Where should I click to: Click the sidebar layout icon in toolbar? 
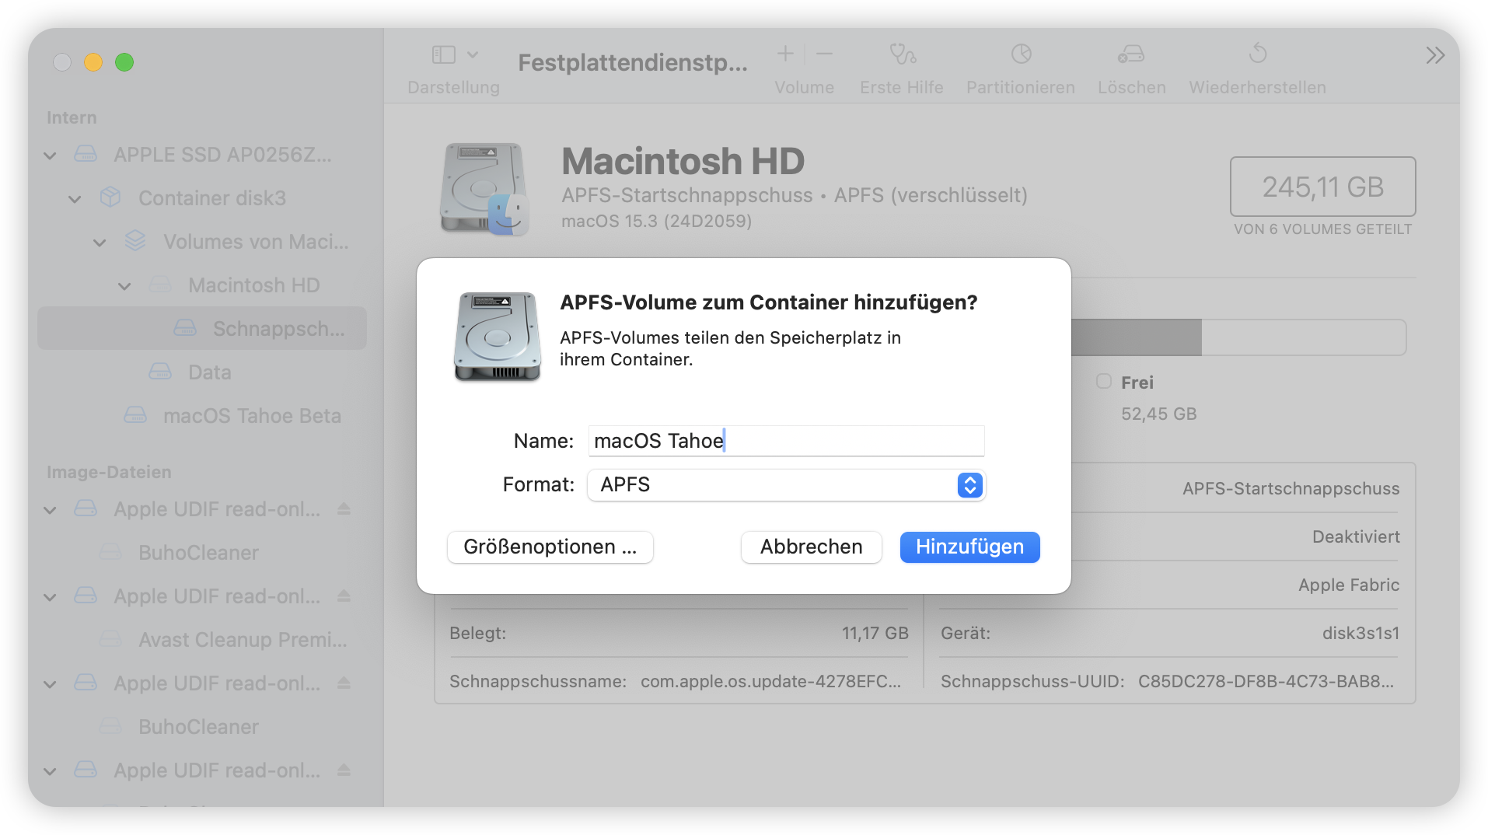[443, 54]
